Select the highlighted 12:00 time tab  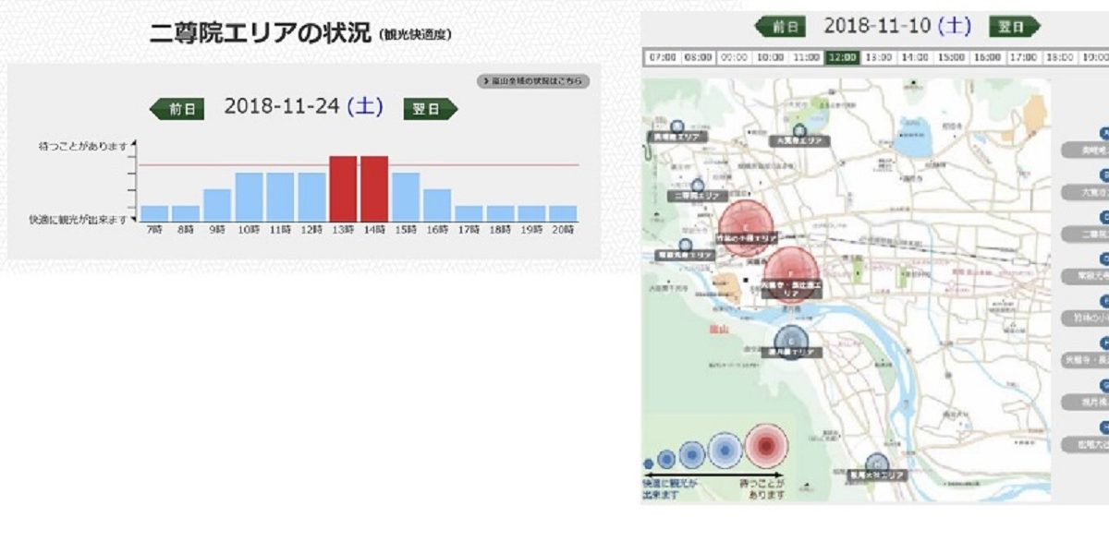(x=842, y=57)
